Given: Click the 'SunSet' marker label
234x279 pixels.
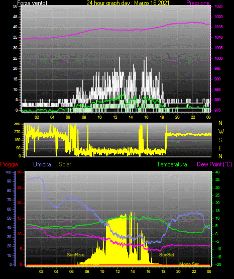Looking at the screenshot, I should [167, 255].
